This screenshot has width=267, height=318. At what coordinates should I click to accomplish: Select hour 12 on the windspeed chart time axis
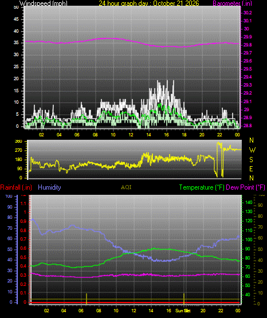pos(131,135)
